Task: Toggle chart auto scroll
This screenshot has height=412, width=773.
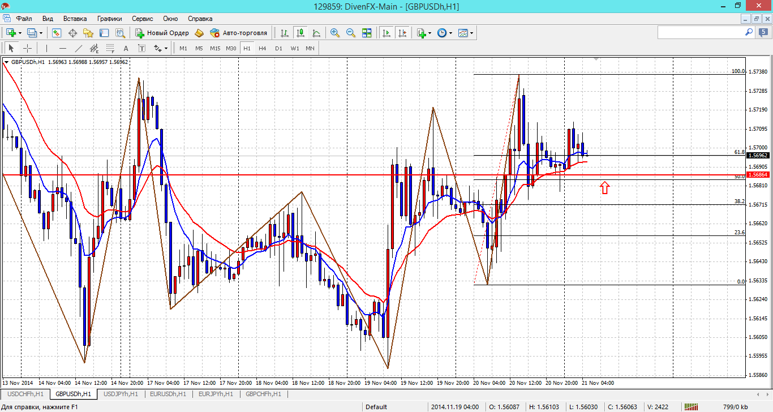Action: click(386, 33)
